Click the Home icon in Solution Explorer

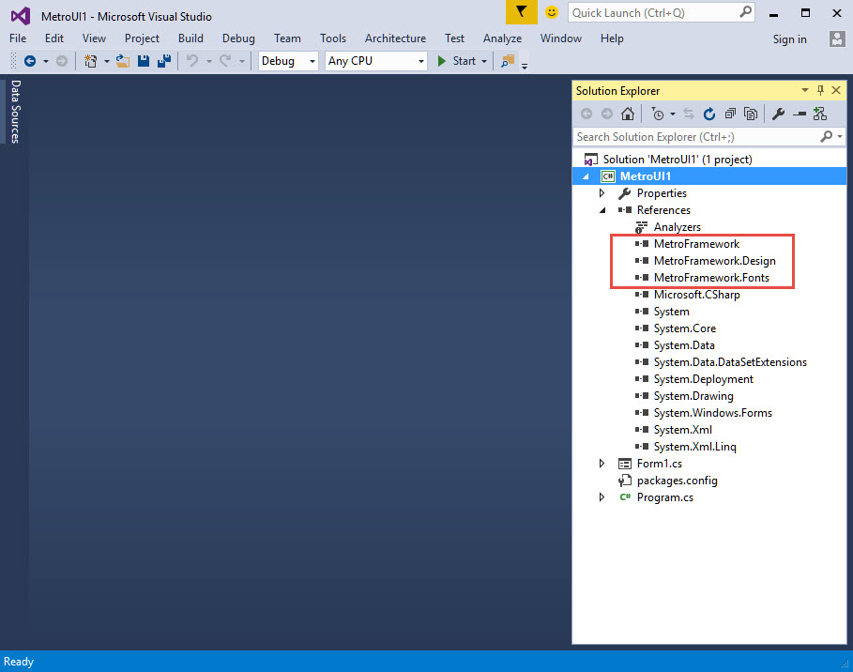point(628,114)
